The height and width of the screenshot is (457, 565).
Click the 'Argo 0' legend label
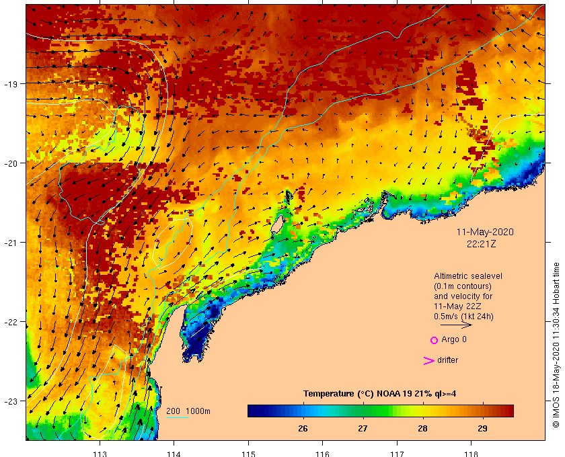pyautogui.click(x=453, y=339)
